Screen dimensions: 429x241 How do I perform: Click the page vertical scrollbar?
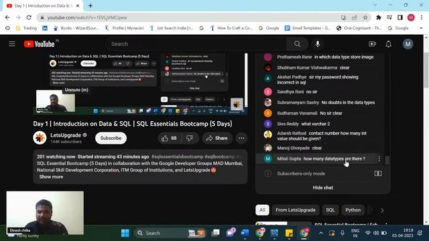426,70
